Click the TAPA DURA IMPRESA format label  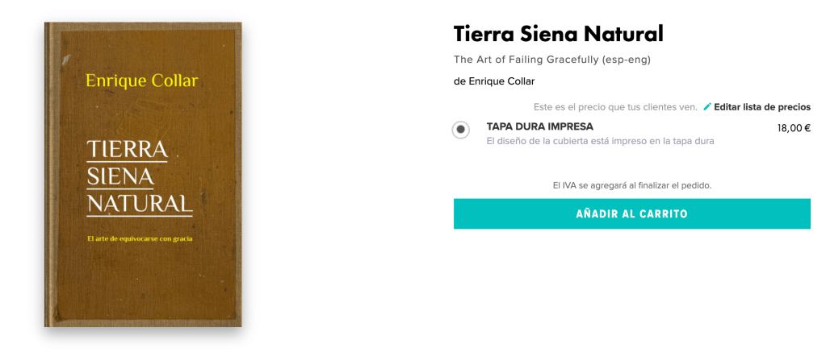[x=539, y=126]
